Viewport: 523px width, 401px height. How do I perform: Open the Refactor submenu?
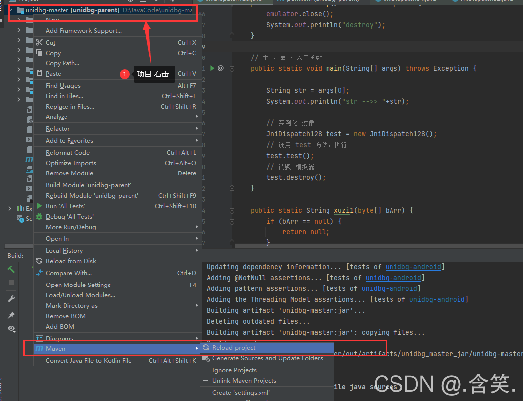(118, 128)
